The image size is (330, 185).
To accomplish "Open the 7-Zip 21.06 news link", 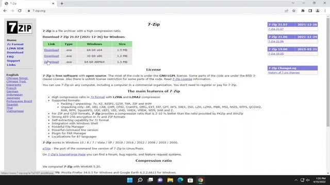I will click(x=276, y=41).
